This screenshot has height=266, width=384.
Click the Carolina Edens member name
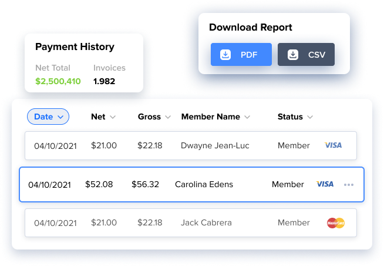[x=204, y=185]
